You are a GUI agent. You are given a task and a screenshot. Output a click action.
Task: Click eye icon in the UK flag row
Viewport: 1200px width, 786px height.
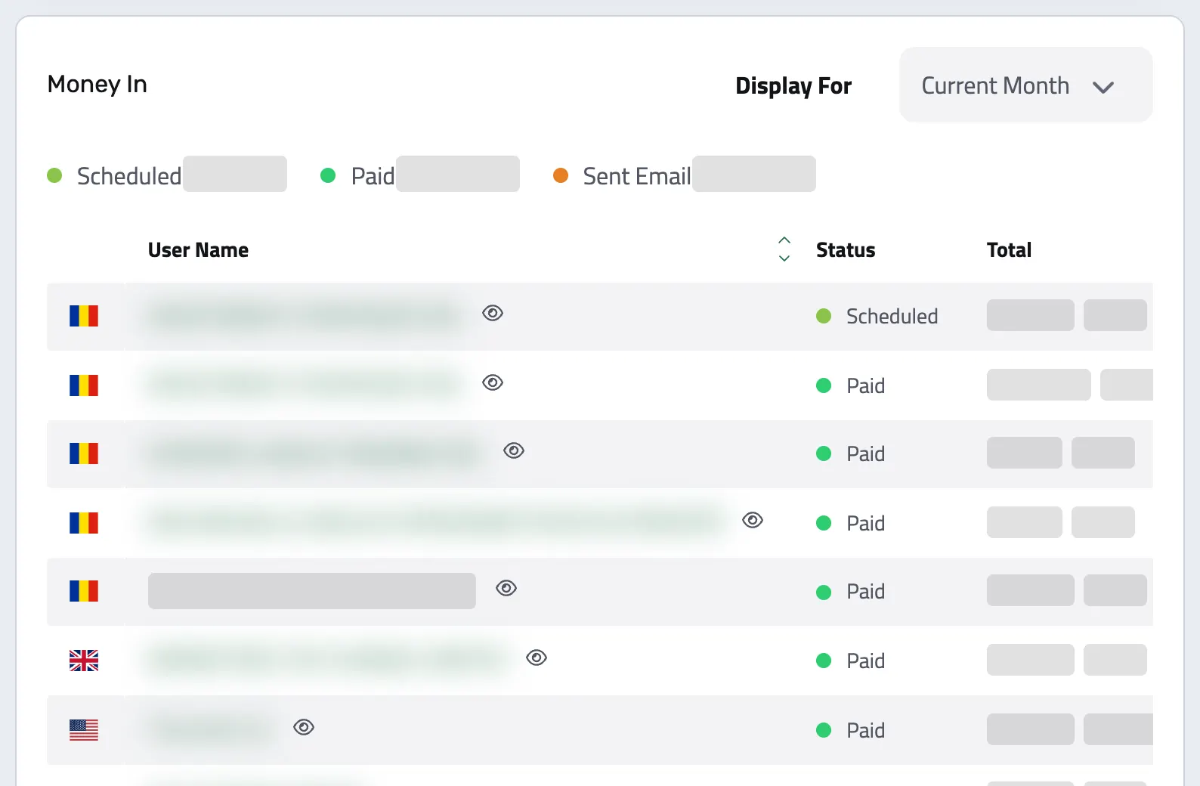pyautogui.click(x=537, y=658)
